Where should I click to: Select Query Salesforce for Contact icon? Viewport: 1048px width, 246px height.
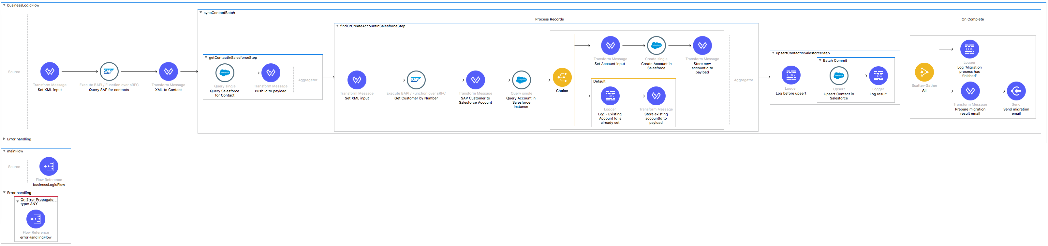(x=225, y=73)
